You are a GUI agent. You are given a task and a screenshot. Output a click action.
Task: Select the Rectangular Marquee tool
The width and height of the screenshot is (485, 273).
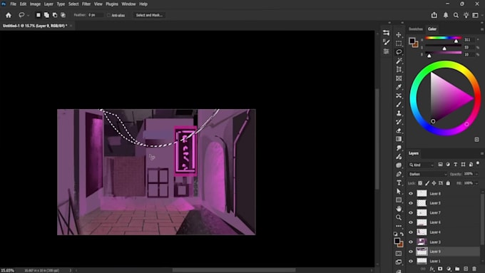pyautogui.click(x=399, y=43)
